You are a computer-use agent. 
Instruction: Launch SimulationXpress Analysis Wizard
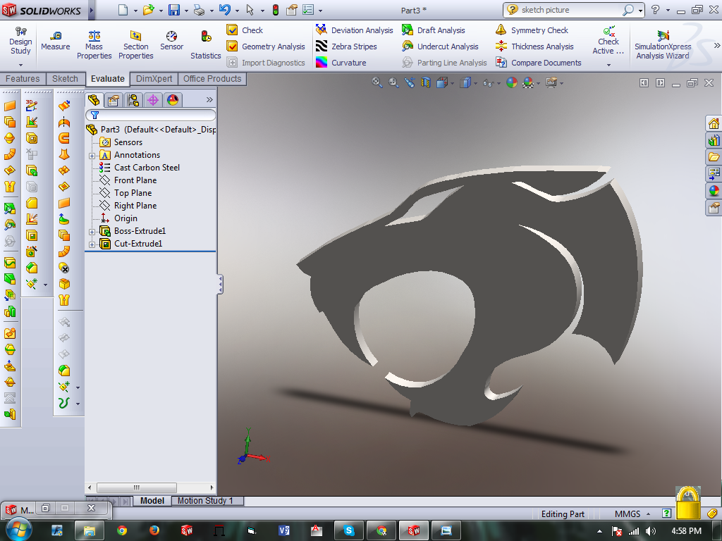(663, 45)
